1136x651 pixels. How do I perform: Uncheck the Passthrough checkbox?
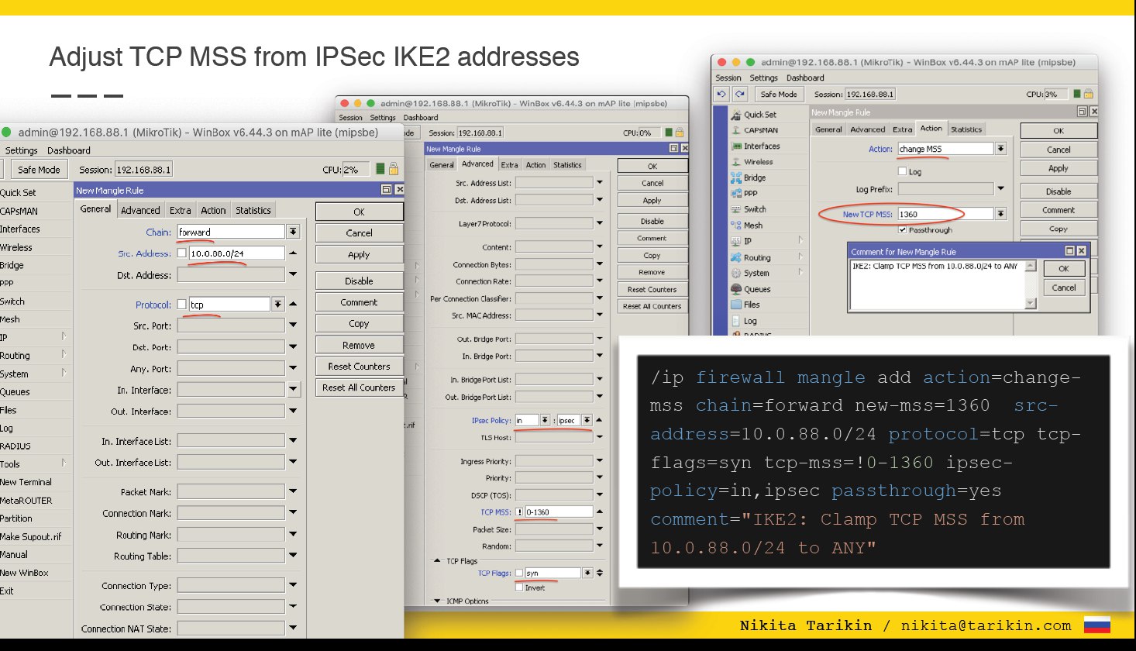(x=902, y=229)
